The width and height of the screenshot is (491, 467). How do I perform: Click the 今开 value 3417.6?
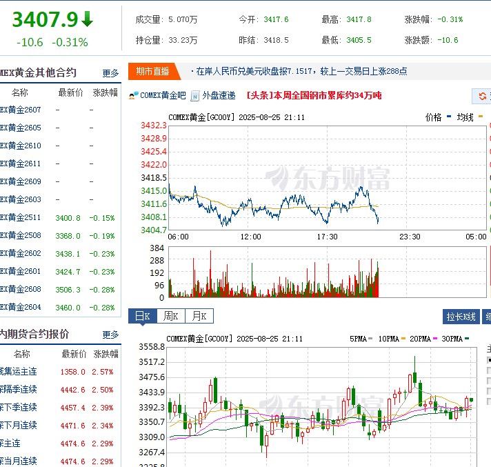point(276,19)
